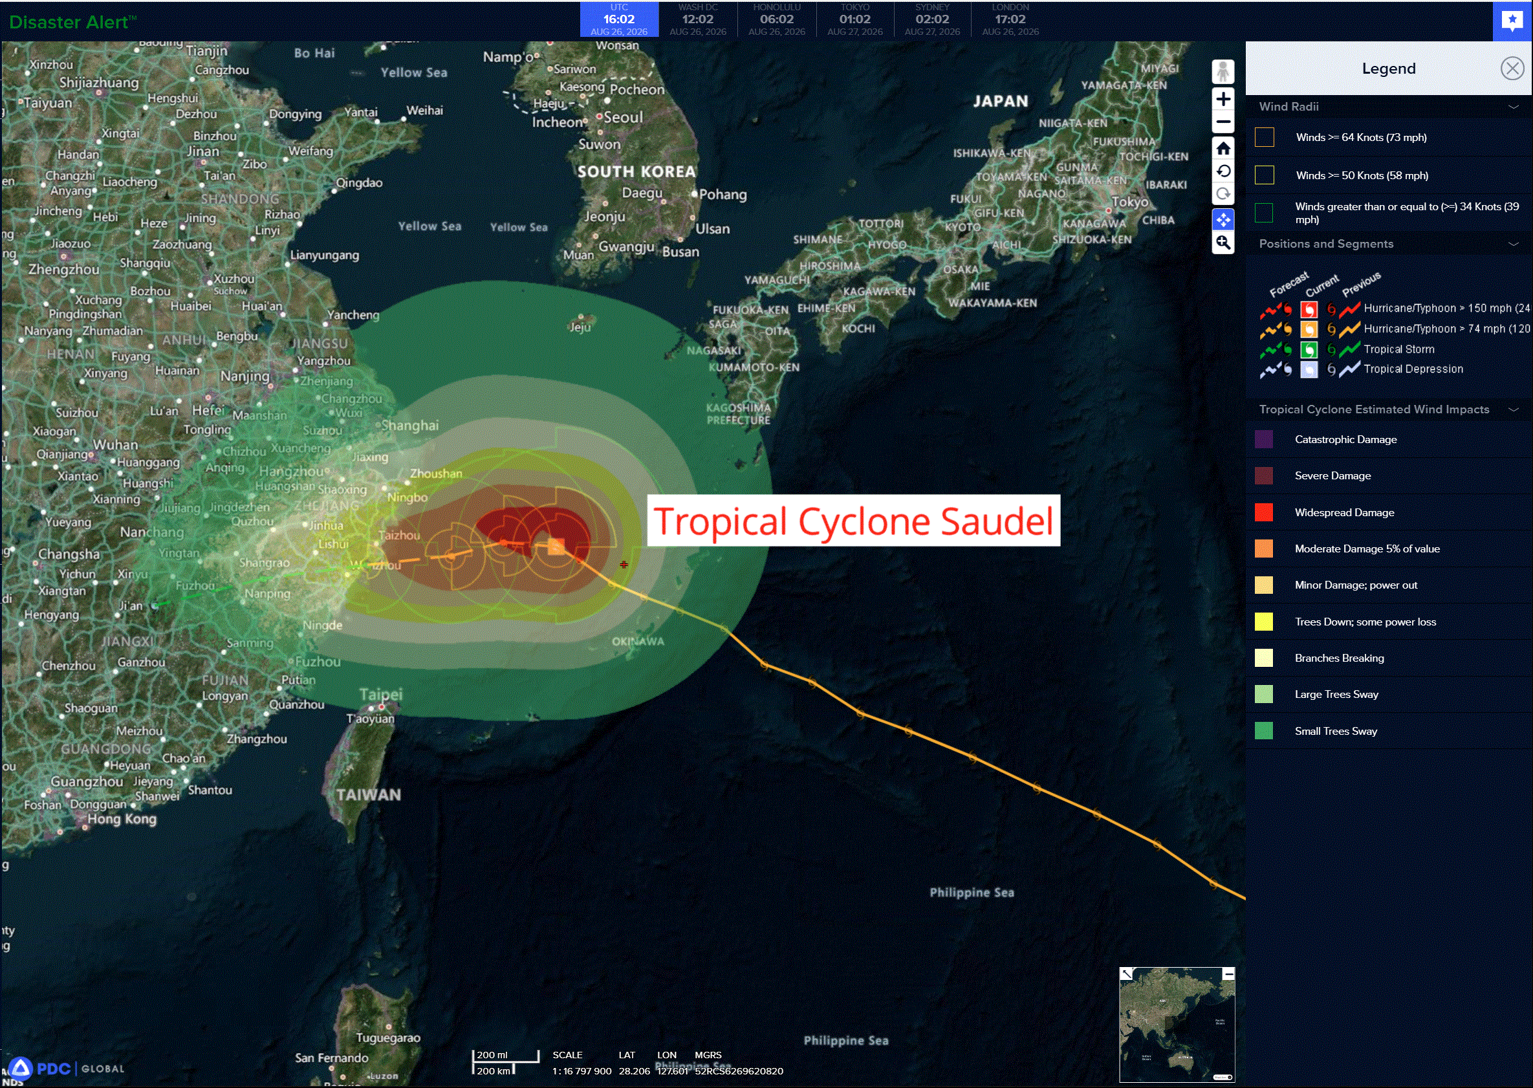Collapse the Wind Radii legend section
Image resolution: width=1533 pixels, height=1088 pixels.
coord(1513,107)
